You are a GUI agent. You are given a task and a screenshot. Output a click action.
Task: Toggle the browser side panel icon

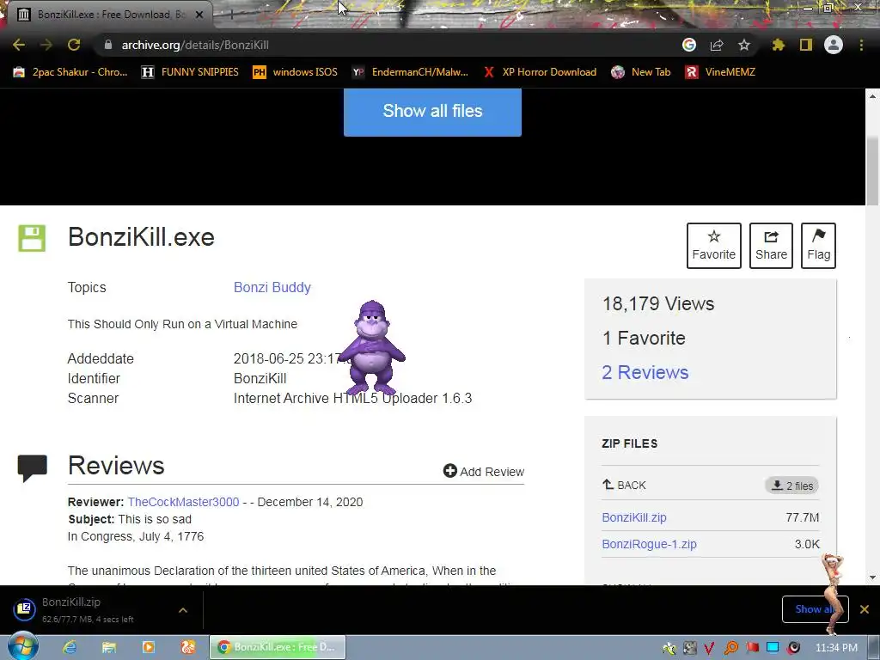(806, 45)
